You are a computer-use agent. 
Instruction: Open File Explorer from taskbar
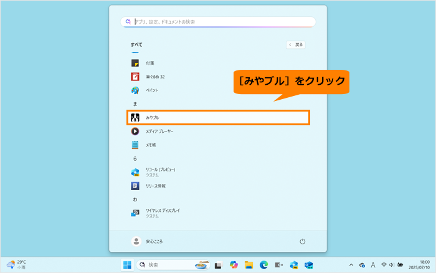tap(249, 265)
